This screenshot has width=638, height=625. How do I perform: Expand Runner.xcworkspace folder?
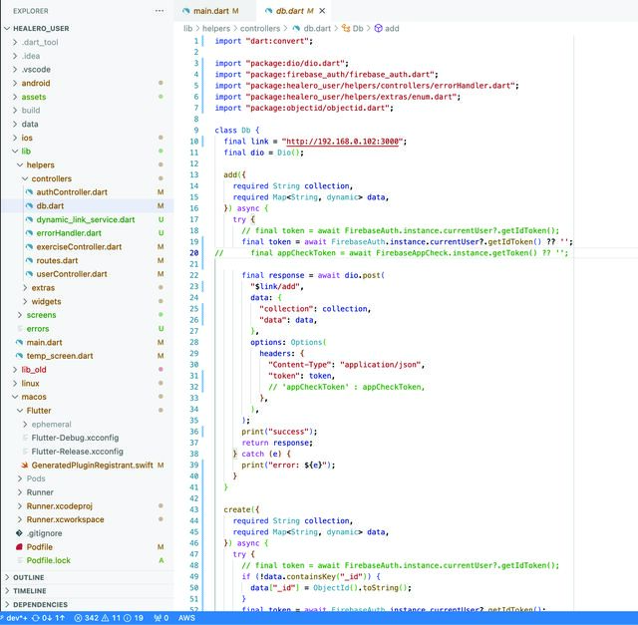pyautogui.click(x=20, y=519)
